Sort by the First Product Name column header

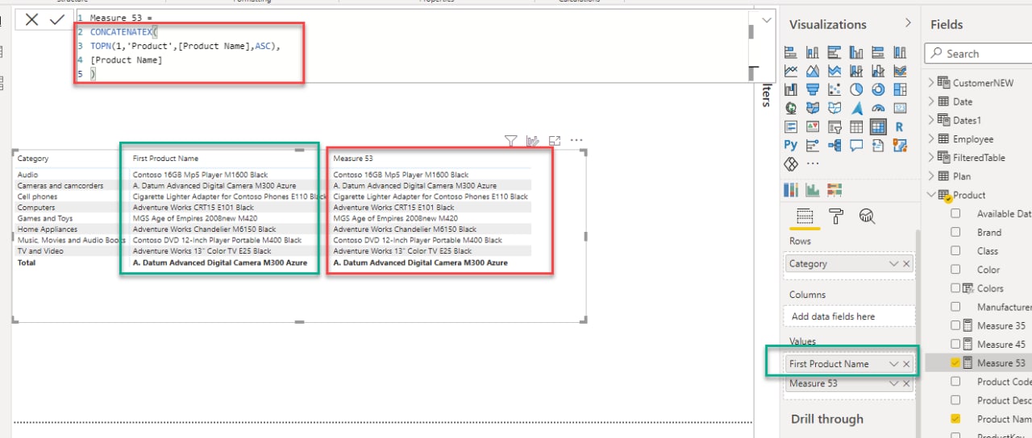tap(165, 159)
